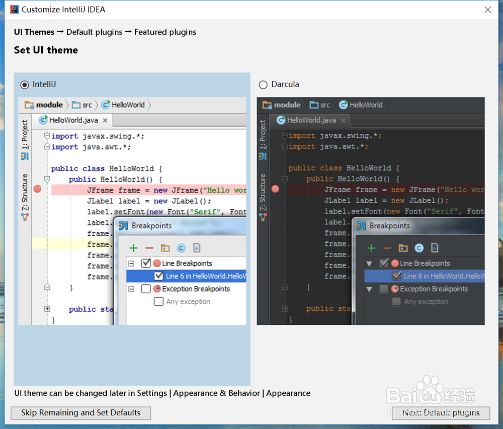Click Breakpoints dialog icon in light preview
This screenshot has width=503, height=429.
point(124,226)
